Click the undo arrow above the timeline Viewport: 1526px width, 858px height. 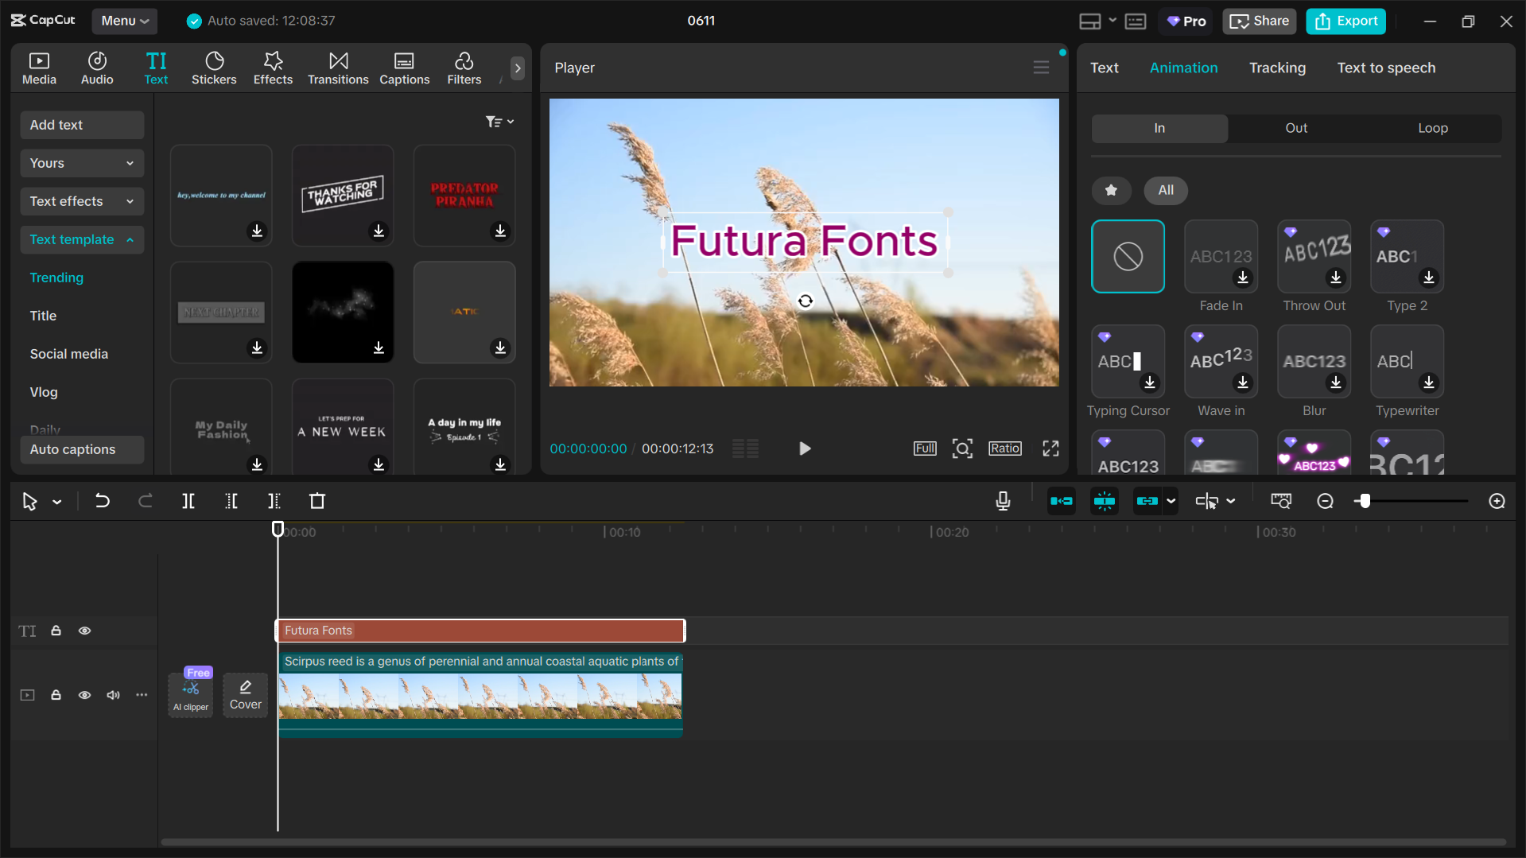pyautogui.click(x=103, y=501)
